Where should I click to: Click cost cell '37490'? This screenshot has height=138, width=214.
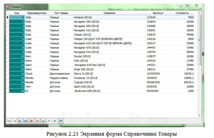tap(182, 69)
